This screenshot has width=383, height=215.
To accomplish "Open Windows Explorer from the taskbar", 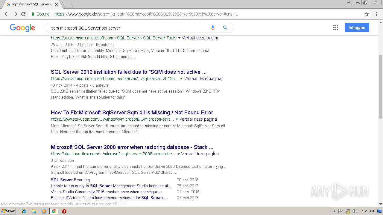I will coord(34,211).
